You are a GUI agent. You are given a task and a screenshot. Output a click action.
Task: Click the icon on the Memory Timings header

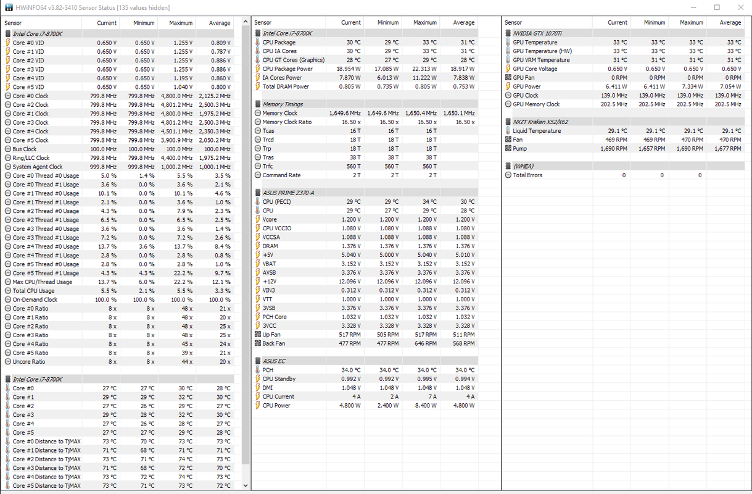257,104
